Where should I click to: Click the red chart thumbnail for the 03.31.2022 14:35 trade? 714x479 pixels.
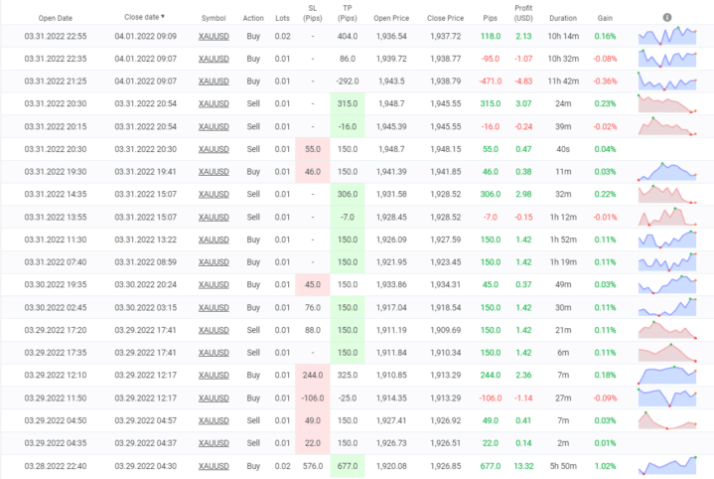click(669, 195)
